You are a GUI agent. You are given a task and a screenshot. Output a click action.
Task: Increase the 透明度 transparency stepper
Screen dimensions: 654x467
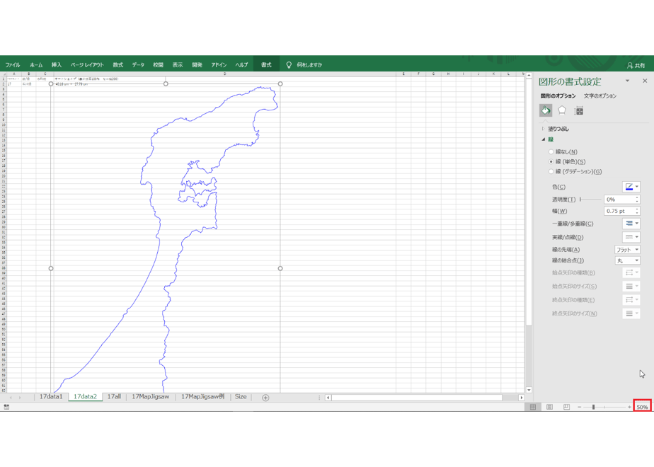pos(637,197)
